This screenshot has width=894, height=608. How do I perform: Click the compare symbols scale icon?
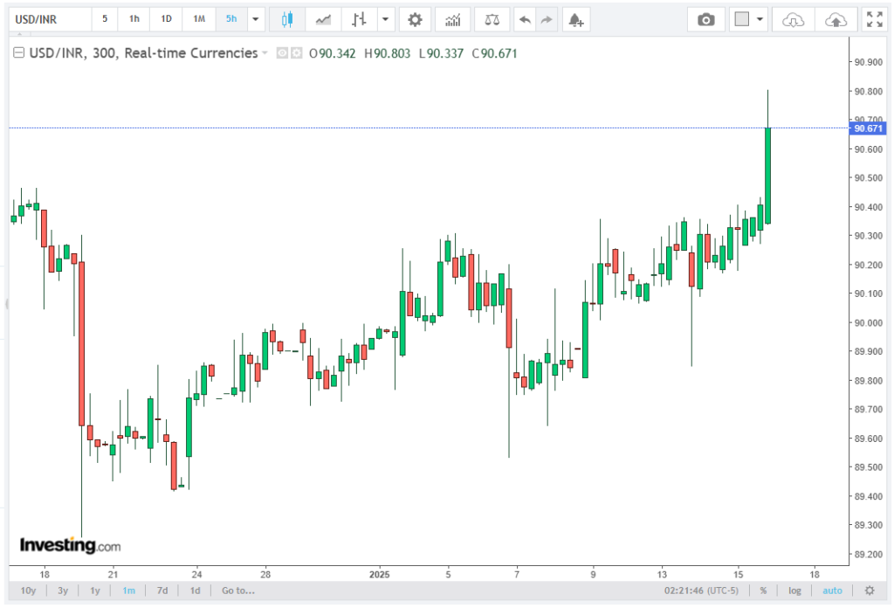(x=492, y=19)
